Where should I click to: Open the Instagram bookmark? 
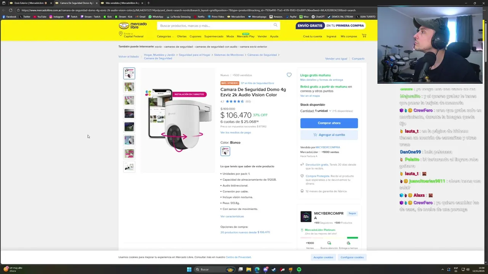tap(56, 17)
